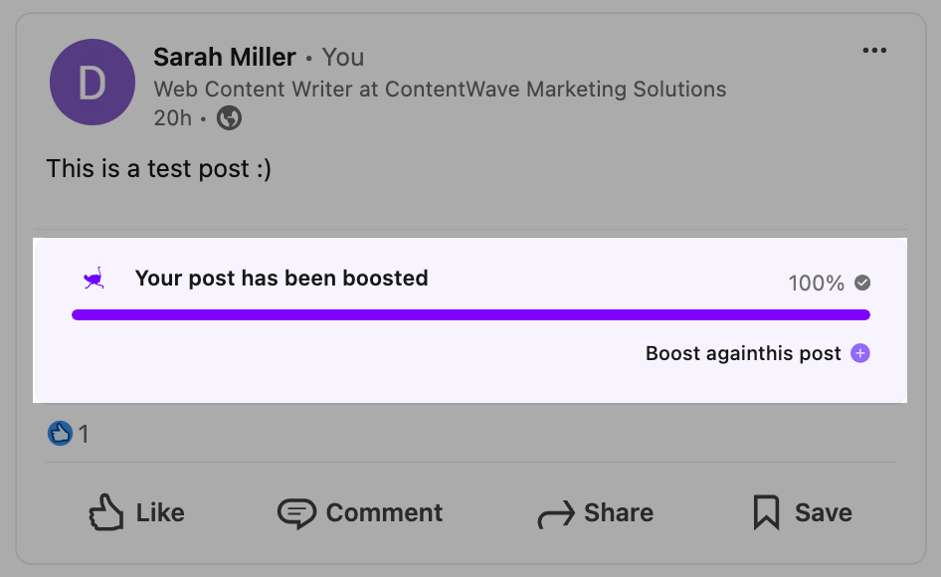Click the rocket boost icon
Image resolution: width=941 pixels, height=577 pixels.
tap(94, 279)
